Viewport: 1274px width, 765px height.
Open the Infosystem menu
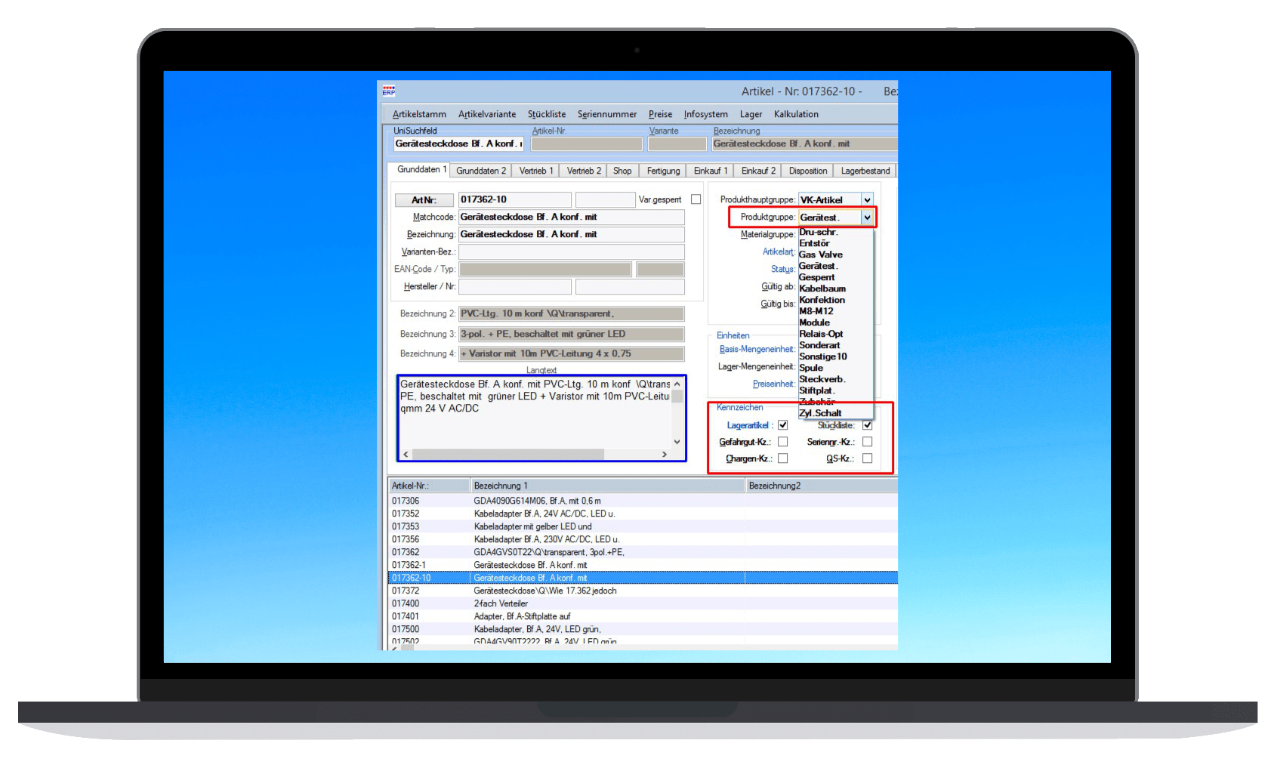pos(706,114)
